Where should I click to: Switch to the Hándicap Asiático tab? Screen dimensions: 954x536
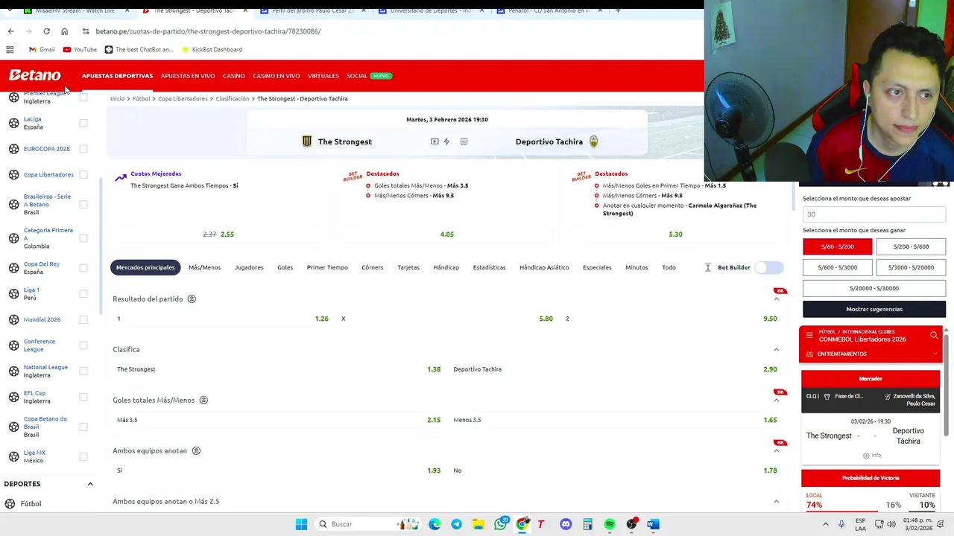pos(544,267)
